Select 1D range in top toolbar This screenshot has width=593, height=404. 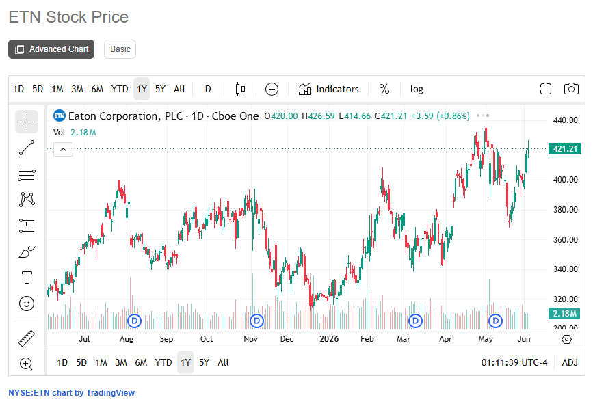pyautogui.click(x=18, y=89)
